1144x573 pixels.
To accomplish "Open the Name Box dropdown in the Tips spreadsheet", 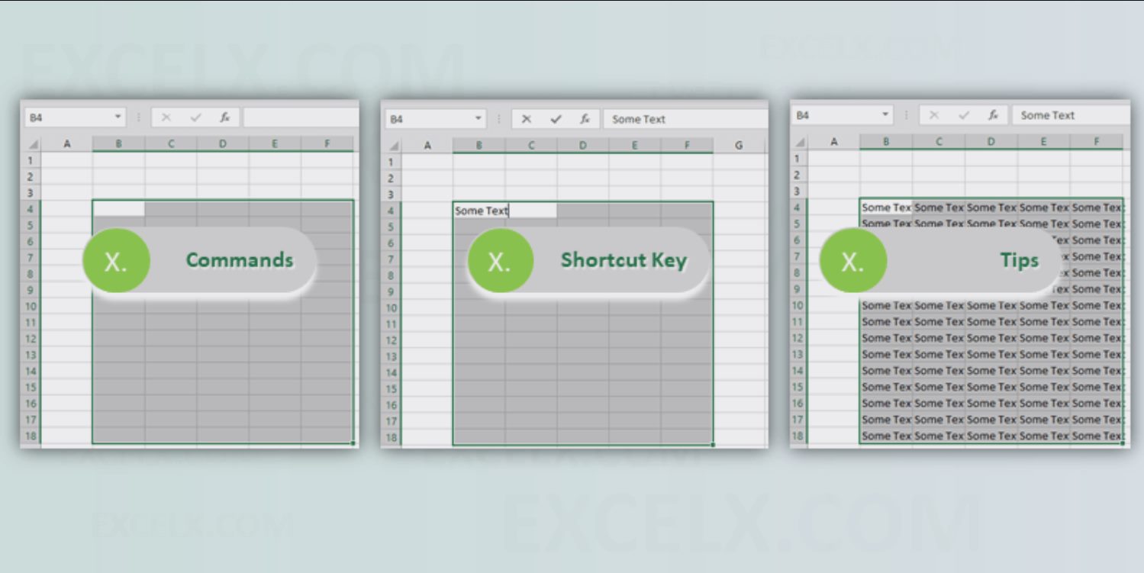I will [x=886, y=115].
